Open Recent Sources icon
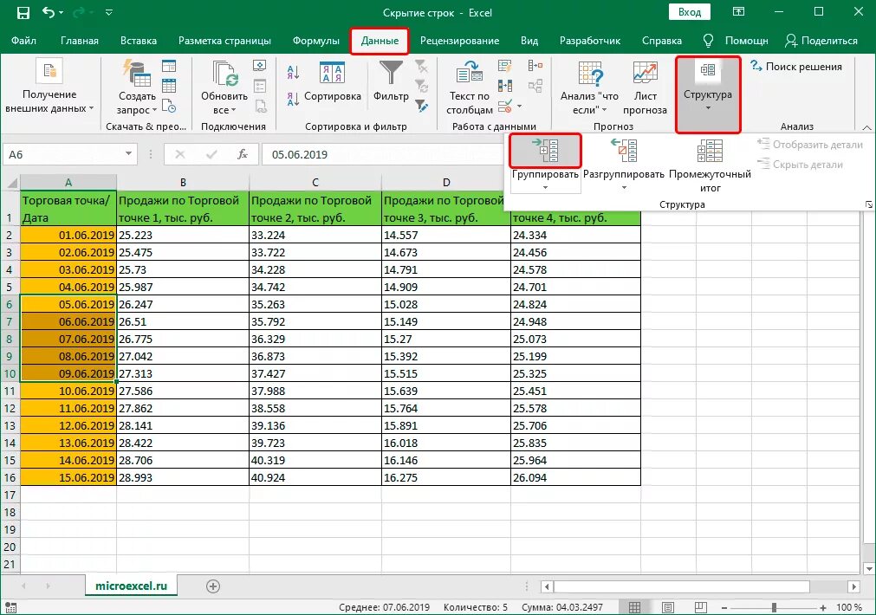Viewport: 876px width, 615px height. tap(169, 105)
